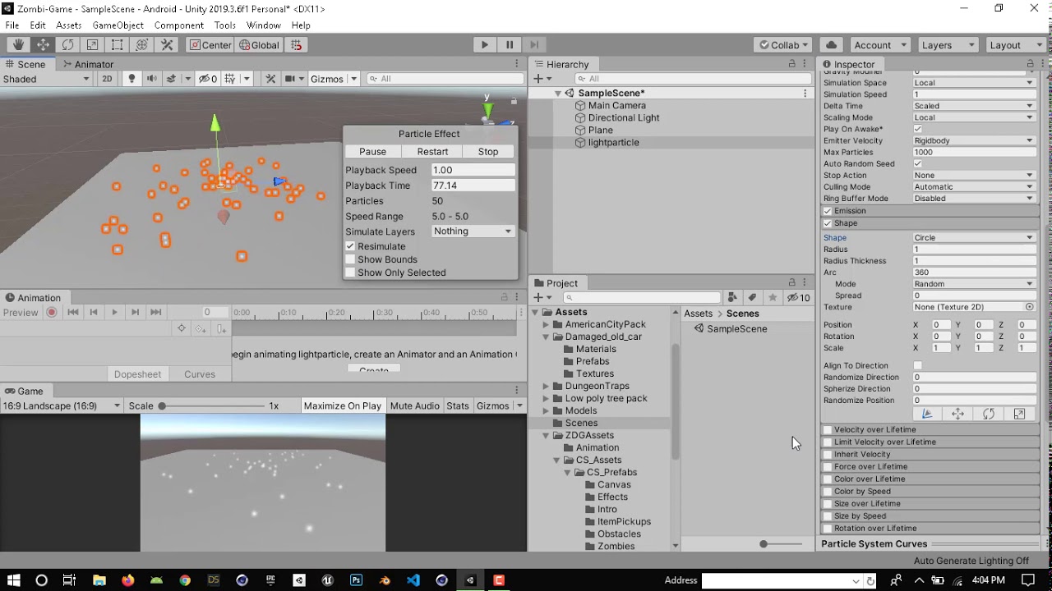
Task: Enable the Show Only Selected checkbox
Action: tap(350, 273)
